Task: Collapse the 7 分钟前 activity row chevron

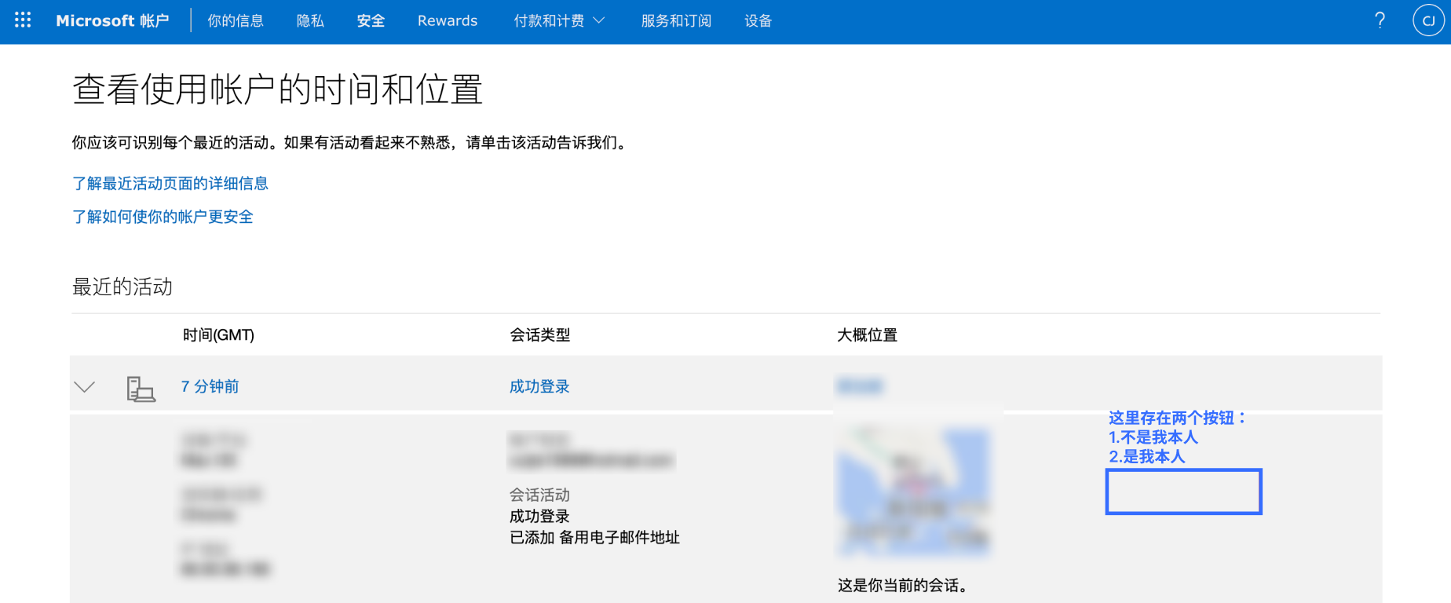Action: tap(84, 386)
